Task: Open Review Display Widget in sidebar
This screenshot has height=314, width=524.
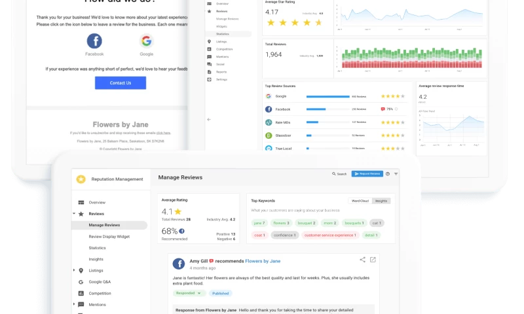Action: (109, 236)
